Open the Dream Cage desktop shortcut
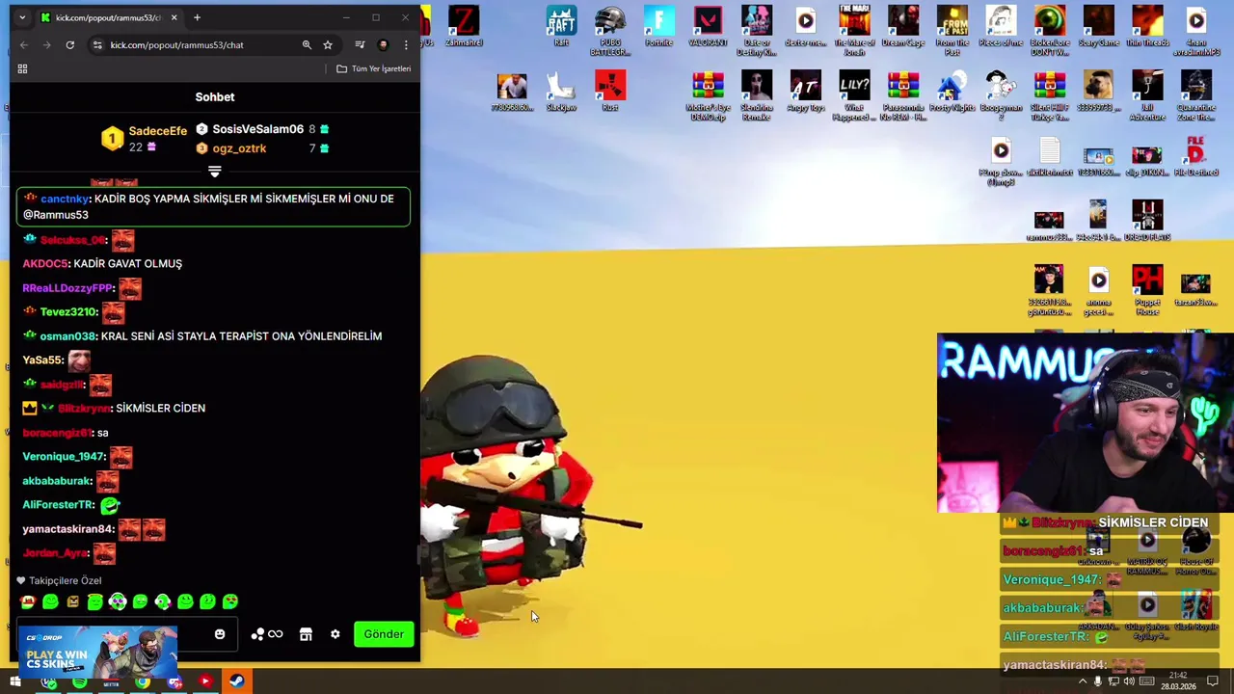Screen dimensions: 1234x694 click(x=903, y=26)
